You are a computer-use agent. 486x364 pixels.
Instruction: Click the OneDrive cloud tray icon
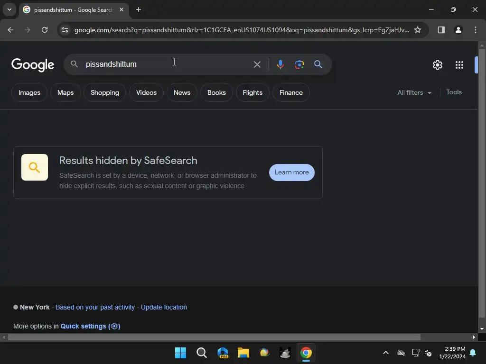pos(401,353)
